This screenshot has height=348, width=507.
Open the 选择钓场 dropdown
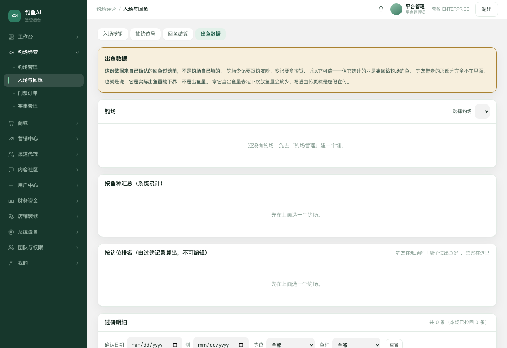click(482, 111)
